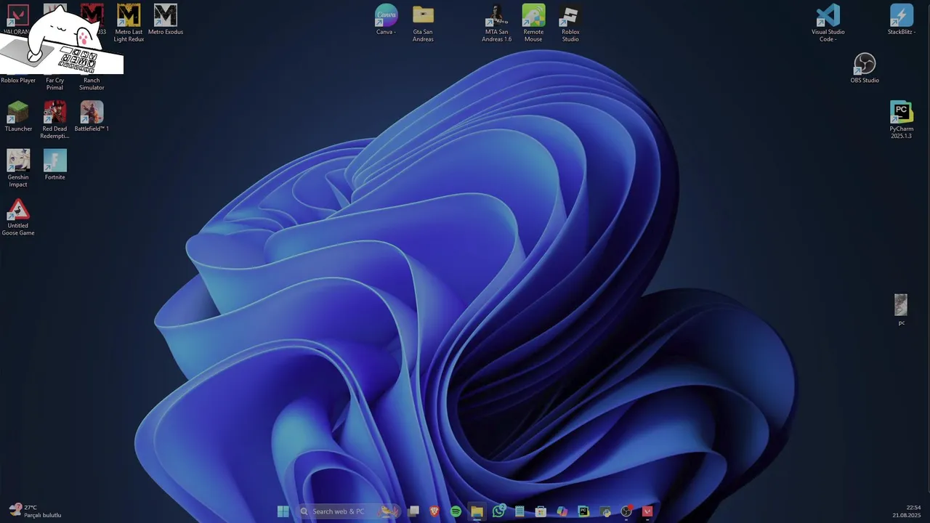
Task: Select the Red Dead Redemption shortcut
Action: coord(54,120)
